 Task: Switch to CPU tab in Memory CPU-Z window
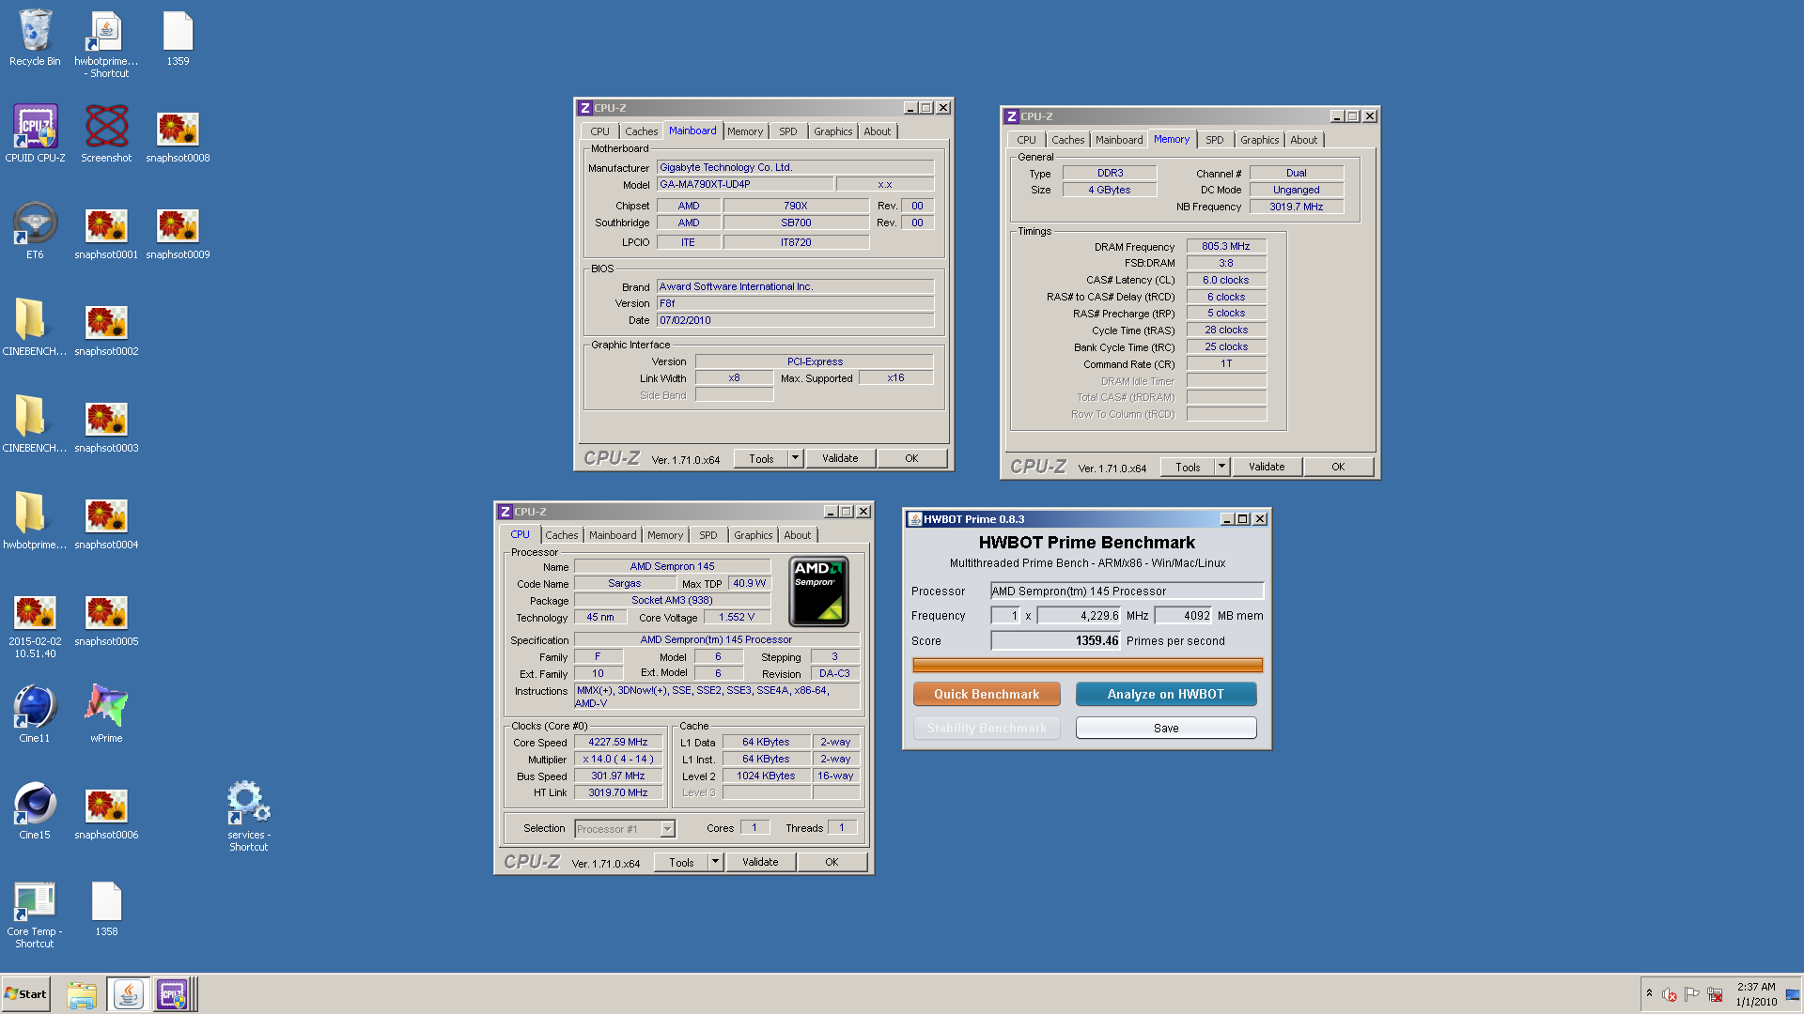(x=1026, y=140)
